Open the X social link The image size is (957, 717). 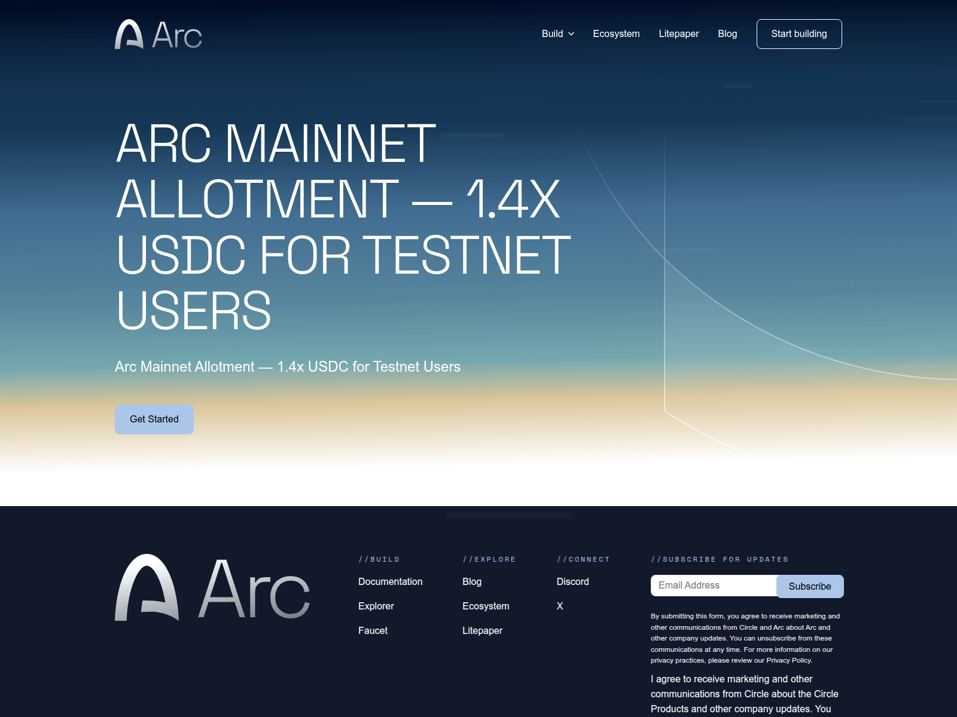pos(560,606)
